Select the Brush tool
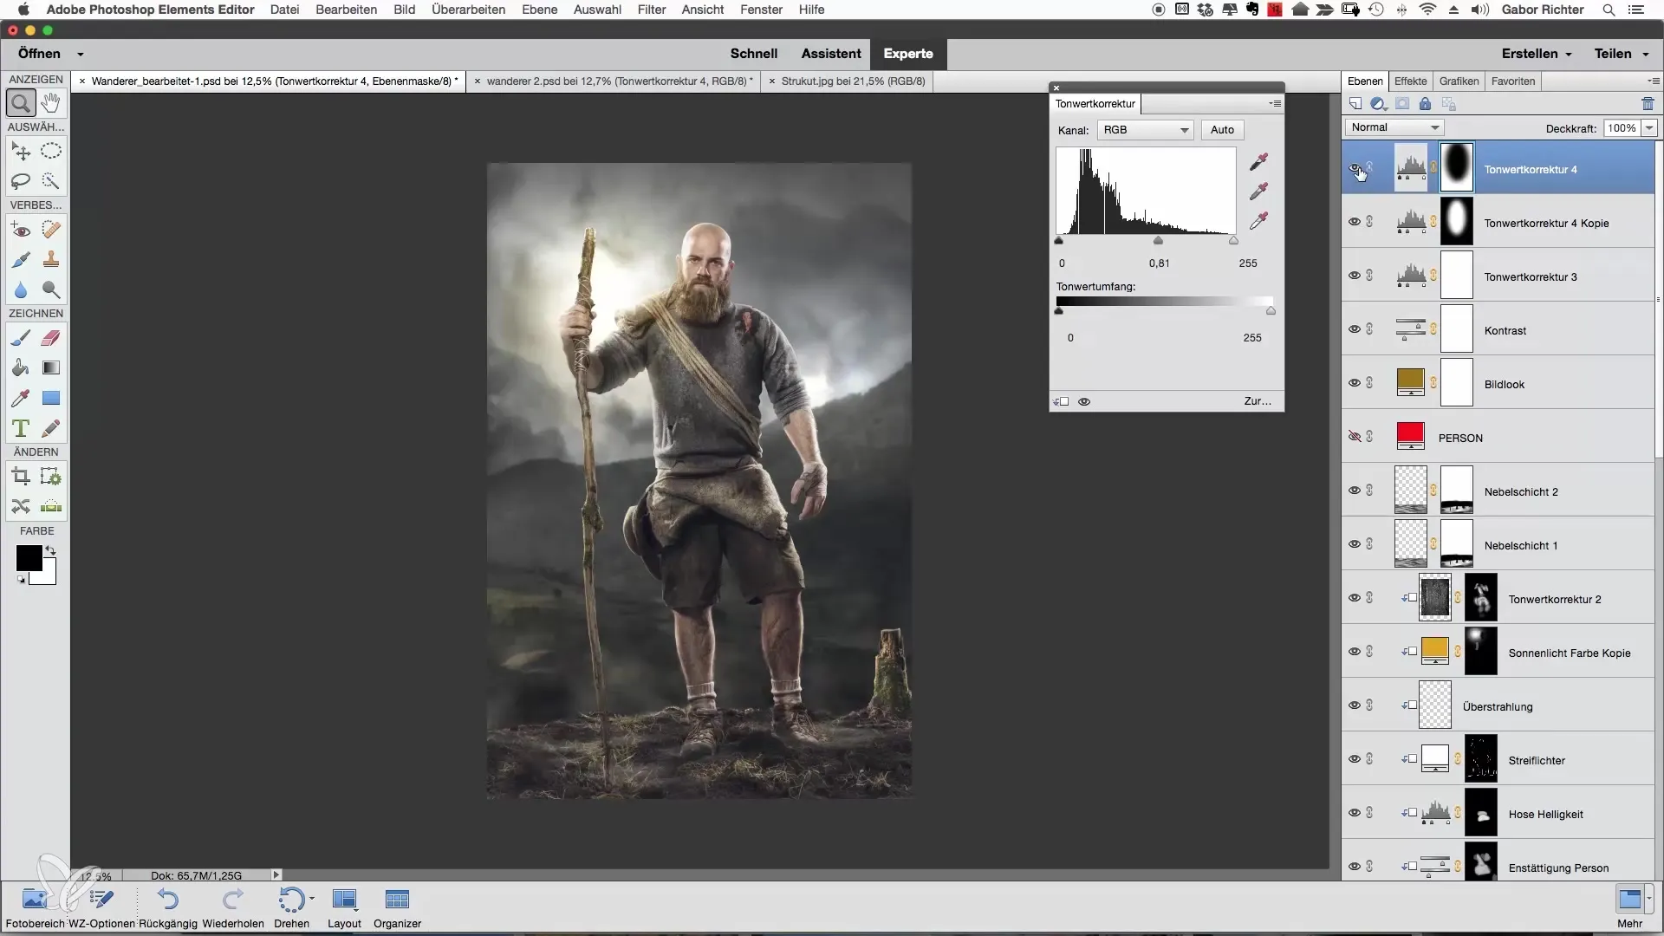The height and width of the screenshot is (936, 1664). (x=21, y=338)
